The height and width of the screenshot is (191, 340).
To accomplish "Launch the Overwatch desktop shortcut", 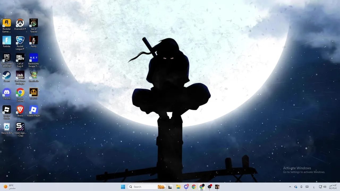I will pyautogui.click(x=20, y=24).
